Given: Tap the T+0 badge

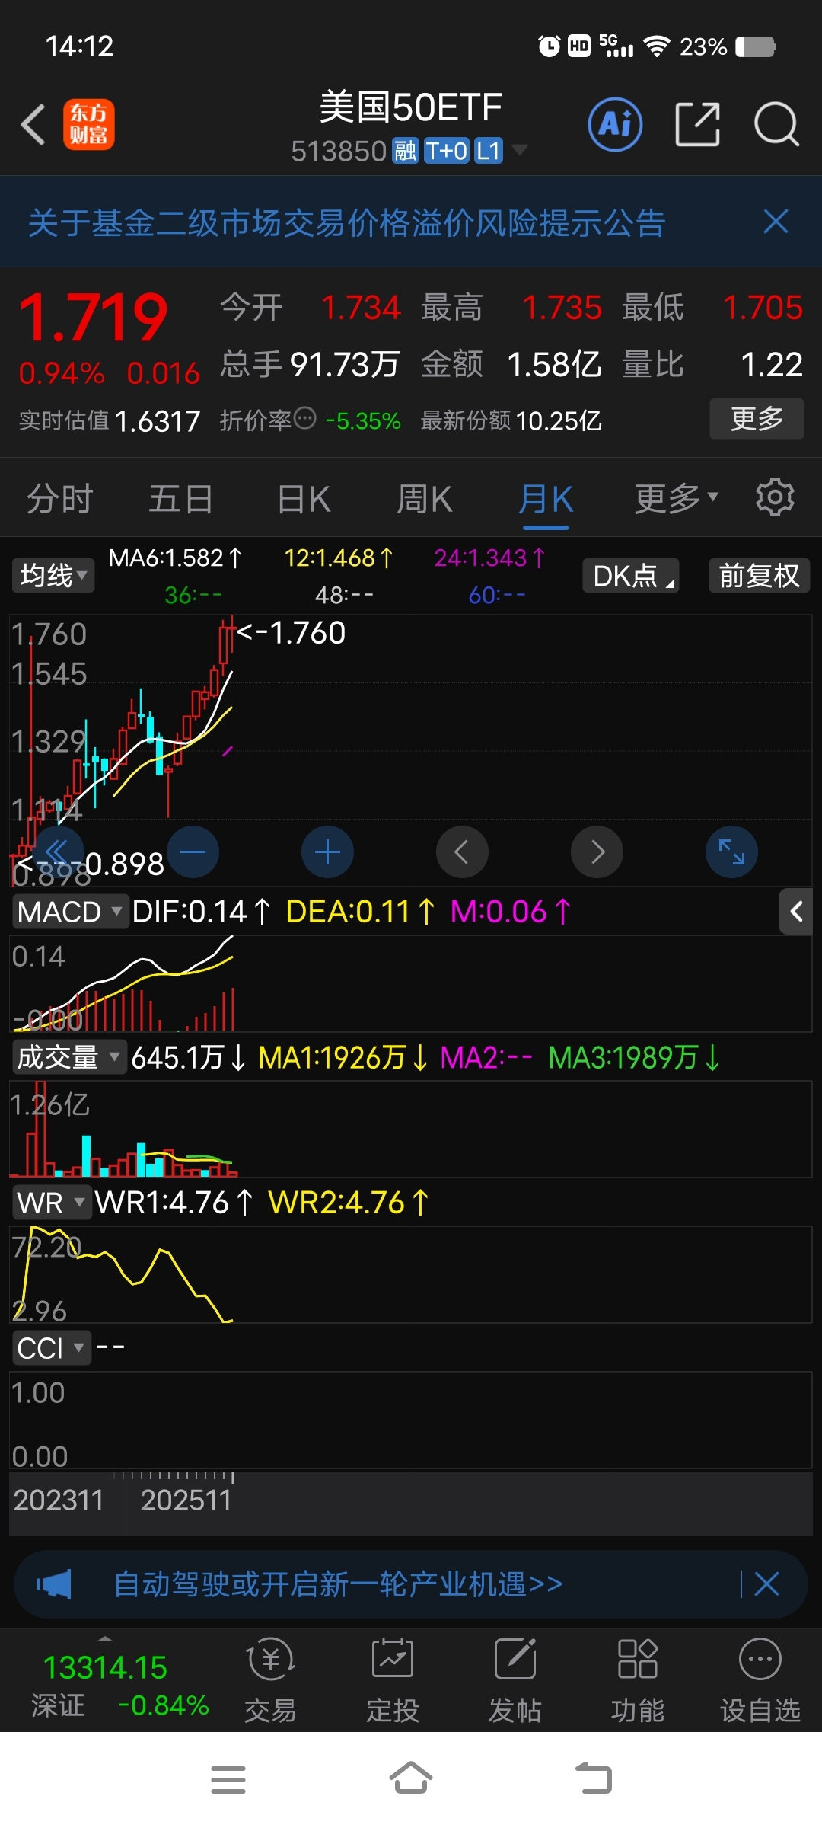Looking at the screenshot, I should coord(446,151).
